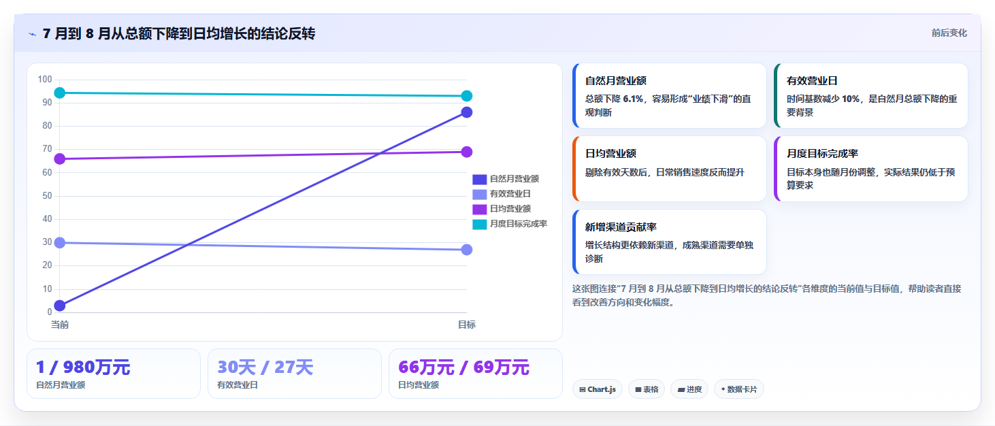This screenshot has width=995, height=426.
Task: Click the 有效营业日 light-blue point at 目标
Action: 467,250
